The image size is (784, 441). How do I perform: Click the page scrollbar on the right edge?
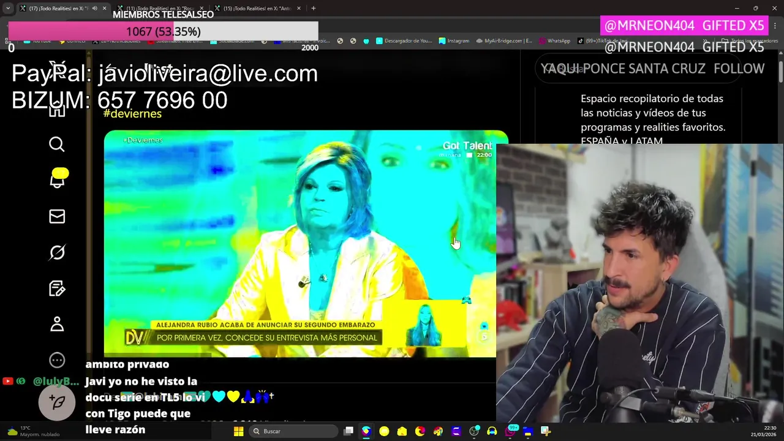coord(780,73)
